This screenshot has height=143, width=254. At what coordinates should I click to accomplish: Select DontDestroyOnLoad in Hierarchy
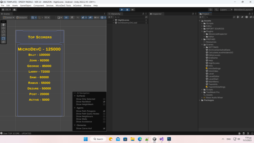[127, 23]
